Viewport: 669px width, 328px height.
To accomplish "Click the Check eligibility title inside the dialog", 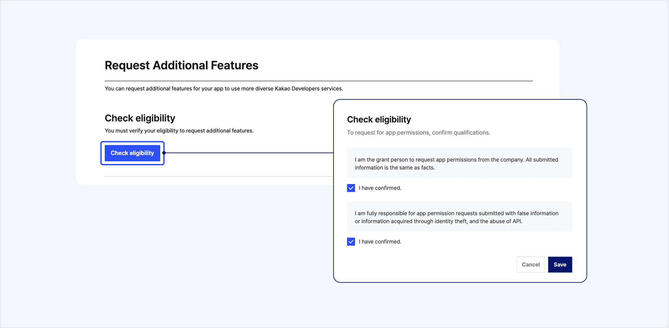I will [379, 119].
